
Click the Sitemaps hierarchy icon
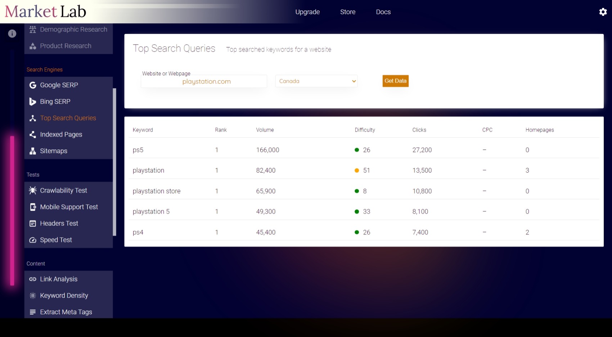(33, 151)
